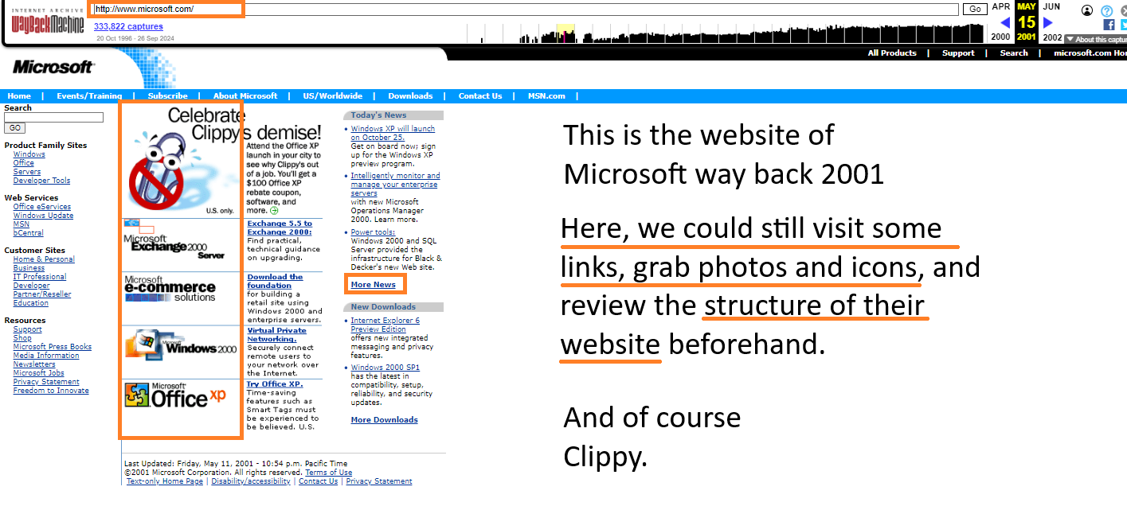
Task: Open the Office link under Product Family Sites
Action: pos(24,163)
